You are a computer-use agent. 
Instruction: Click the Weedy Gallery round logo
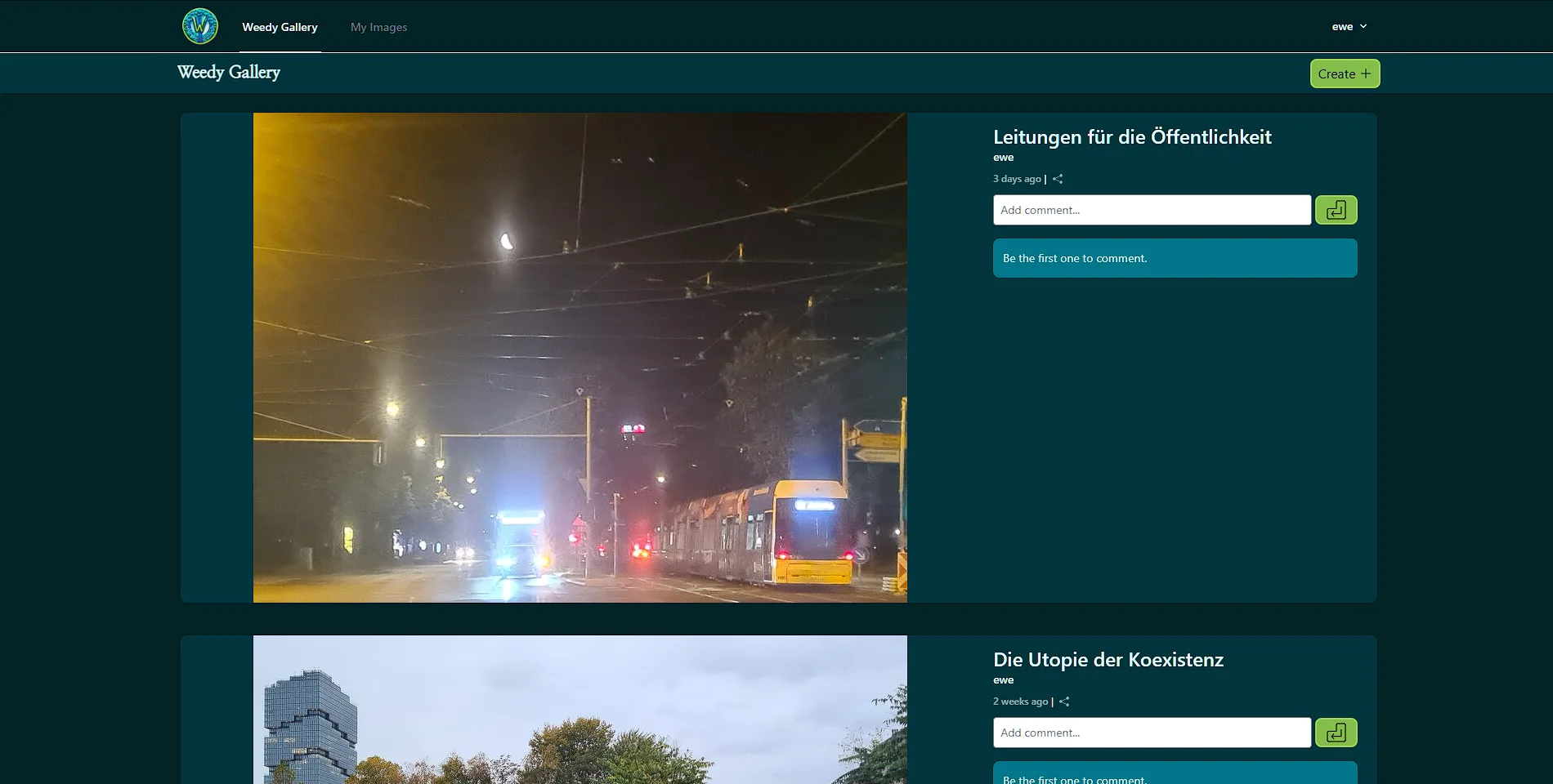tap(200, 26)
